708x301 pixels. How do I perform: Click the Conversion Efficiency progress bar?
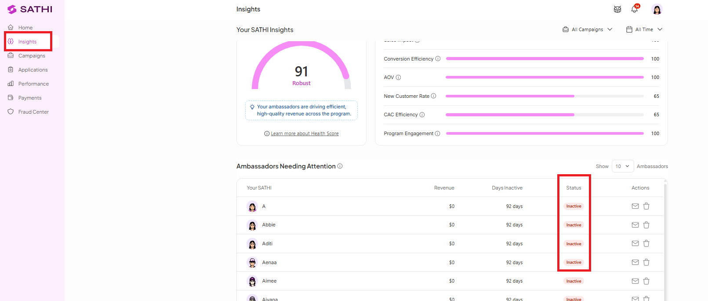click(x=545, y=59)
